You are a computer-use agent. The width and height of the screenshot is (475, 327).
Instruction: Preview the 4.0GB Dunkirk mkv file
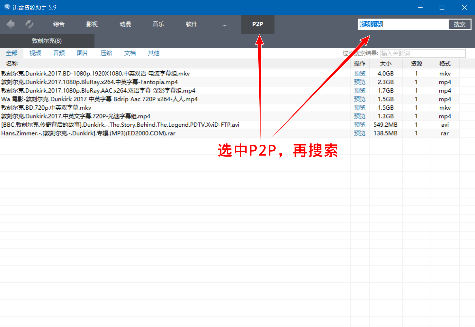(x=360, y=73)
